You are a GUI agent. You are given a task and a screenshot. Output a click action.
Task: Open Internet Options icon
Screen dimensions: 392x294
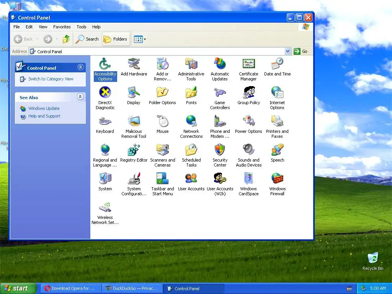click(277, 98)
